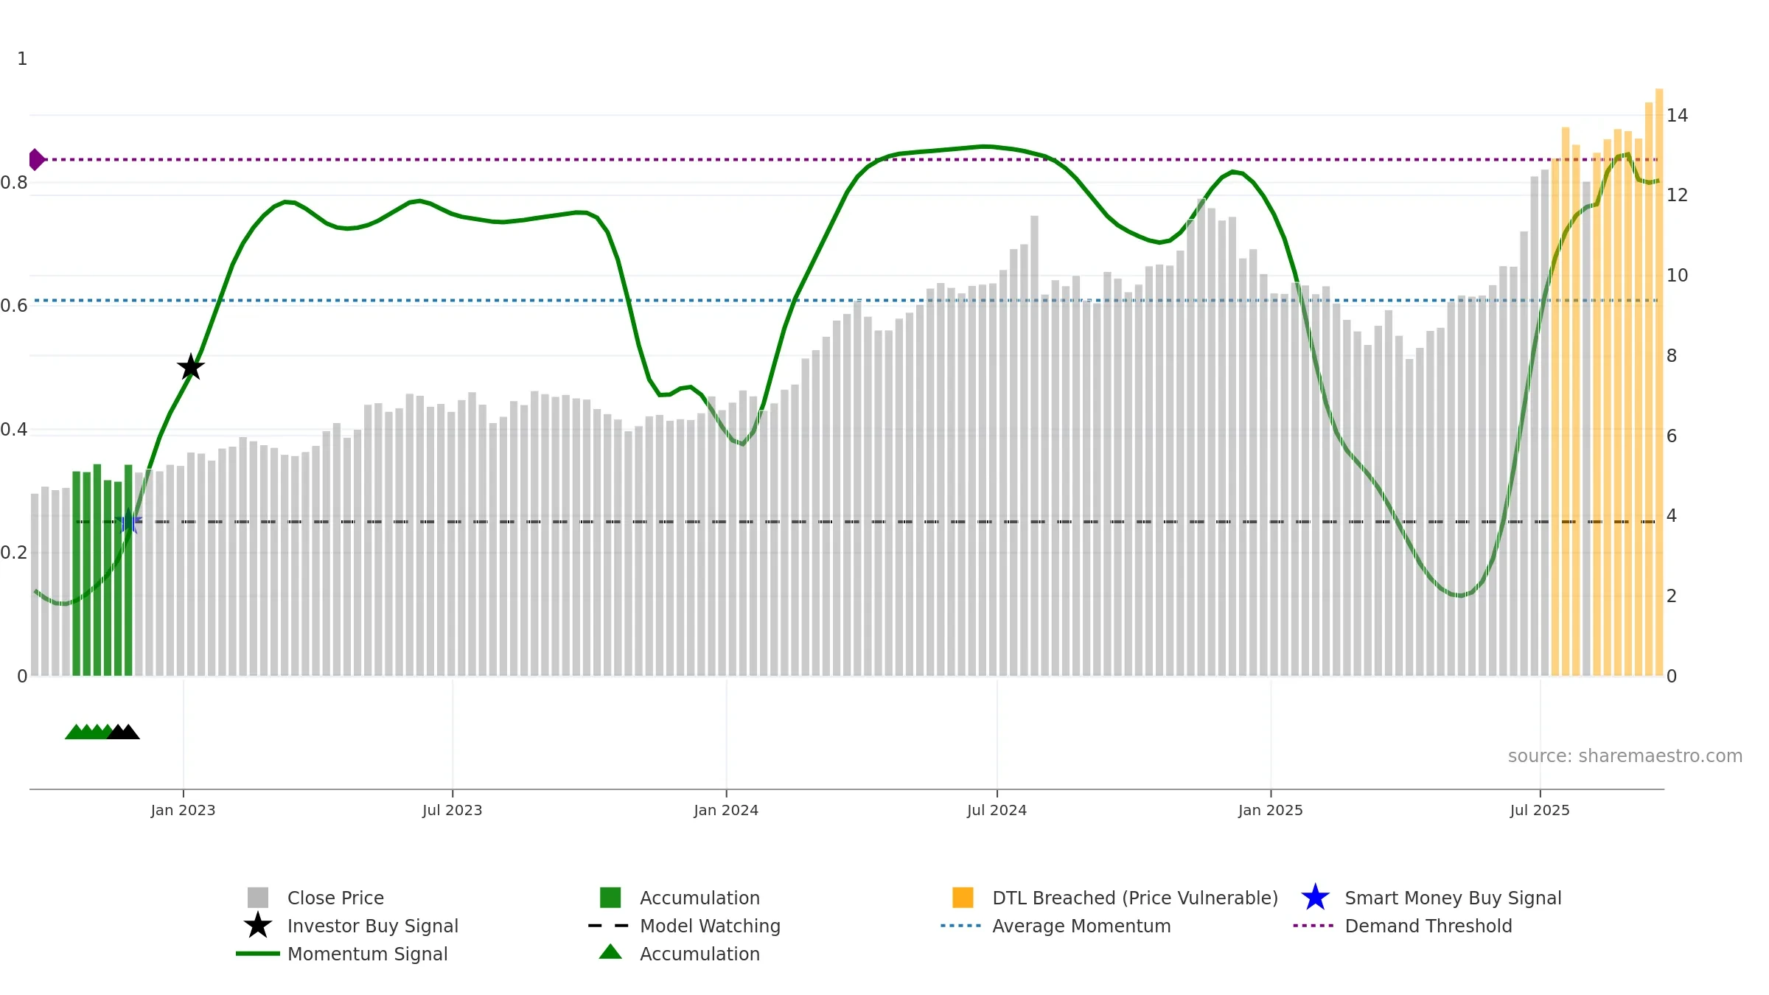Click the Jan 2024 axis label
This screenshot has height=995, width=1769.
pyautogui.click(x=726, y=810)
